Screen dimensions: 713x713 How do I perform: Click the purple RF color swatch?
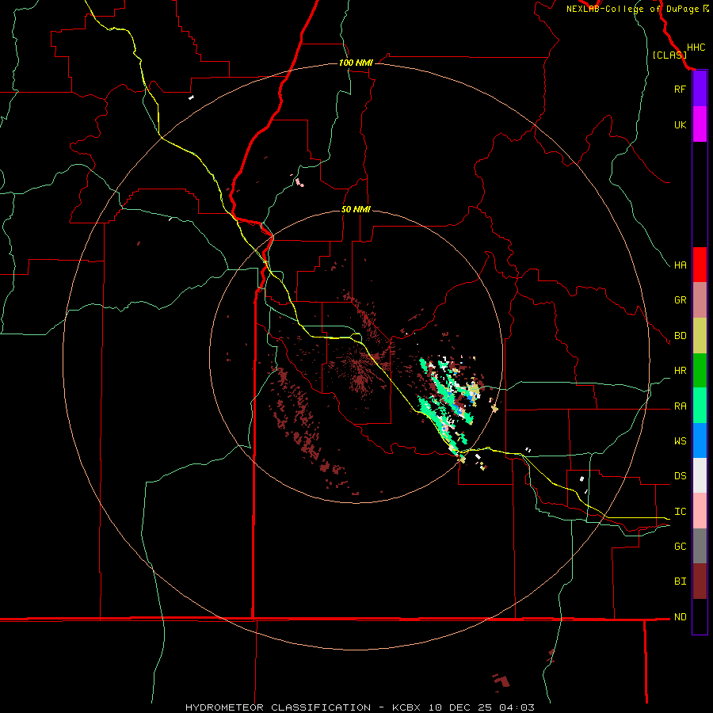700,89
